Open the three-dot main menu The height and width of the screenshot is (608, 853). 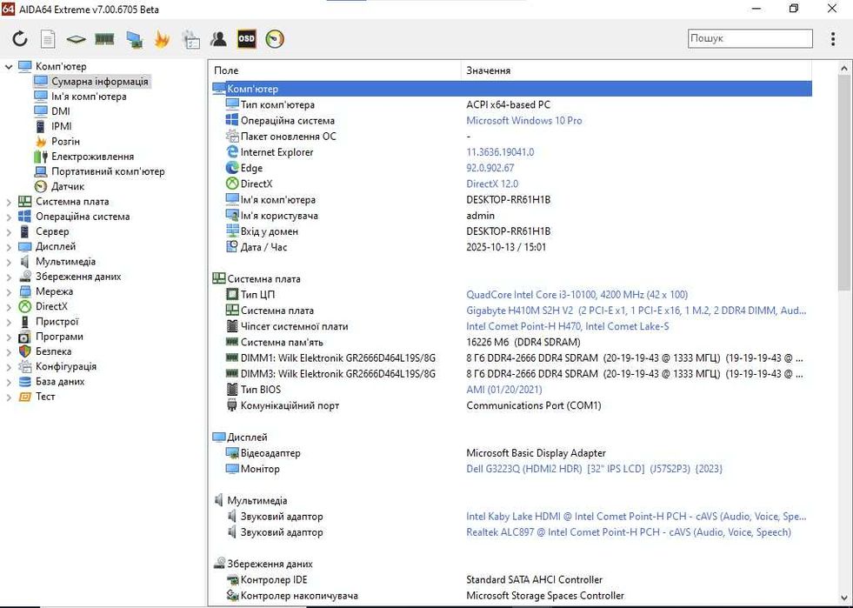click(833, 38)
